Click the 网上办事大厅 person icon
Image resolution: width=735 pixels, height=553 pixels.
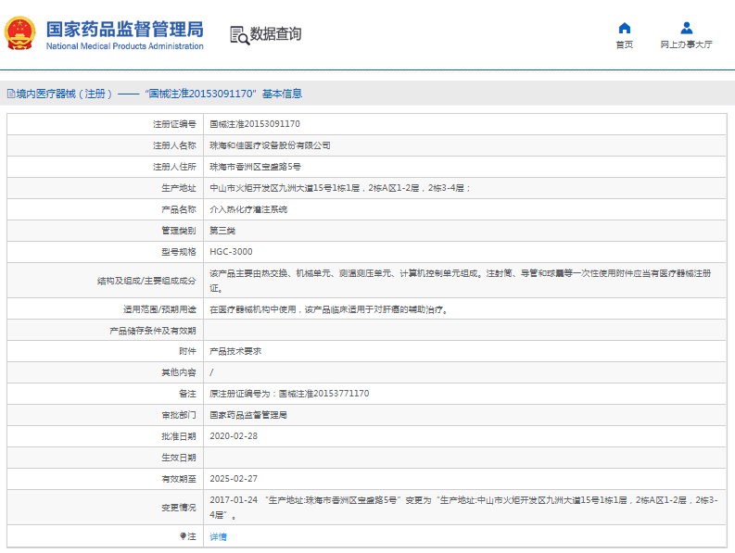686,28
